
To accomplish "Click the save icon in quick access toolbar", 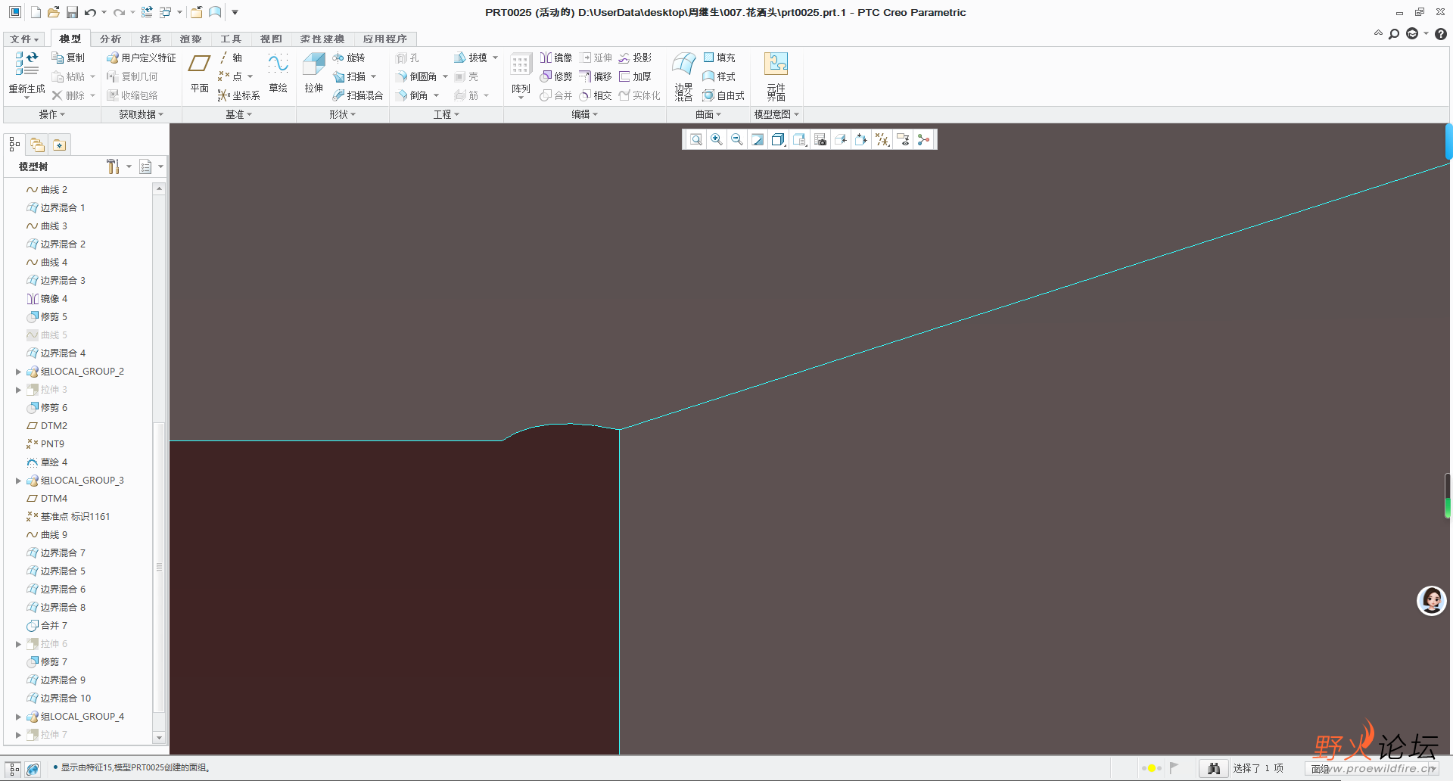I will [x=72, y=12].
